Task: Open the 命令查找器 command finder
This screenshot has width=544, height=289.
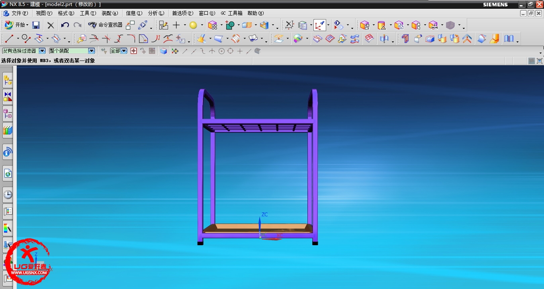Action: 105,25
